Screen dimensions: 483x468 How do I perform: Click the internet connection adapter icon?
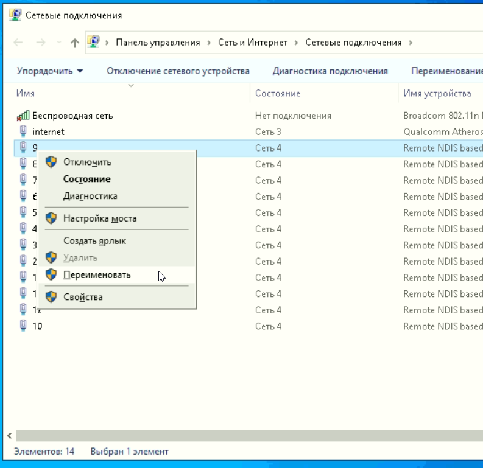pos(23,131)
